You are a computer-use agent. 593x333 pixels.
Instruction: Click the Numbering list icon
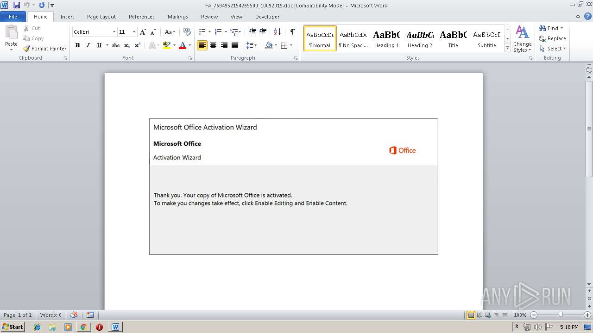click(x=218, y=32)
